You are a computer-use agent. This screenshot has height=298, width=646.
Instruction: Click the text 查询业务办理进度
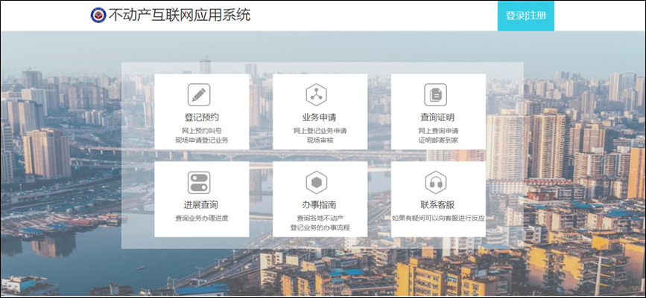(x=201, y=218)
